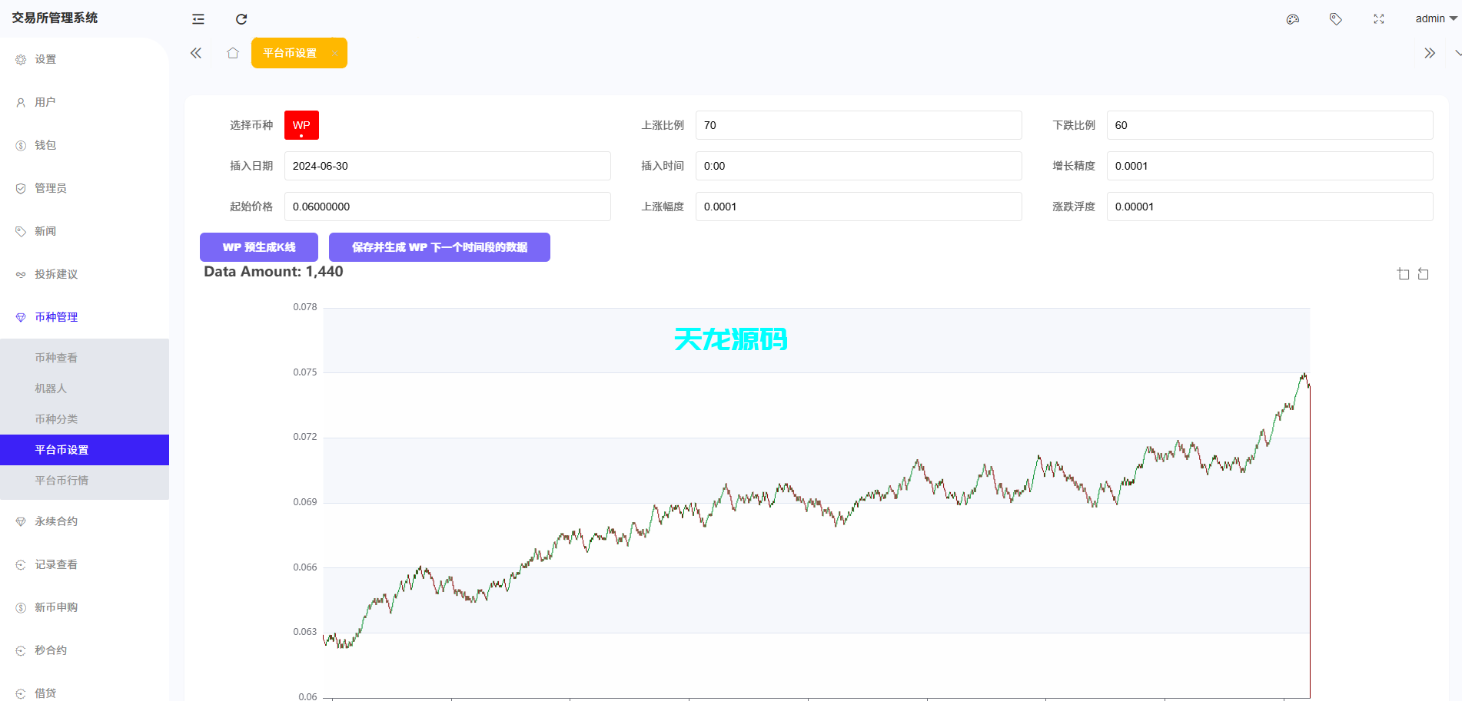Select the 平台币设置 submenu item
Image resolution: width=1462 pixels, height=701 pixels.
click(x=85, y=450)
